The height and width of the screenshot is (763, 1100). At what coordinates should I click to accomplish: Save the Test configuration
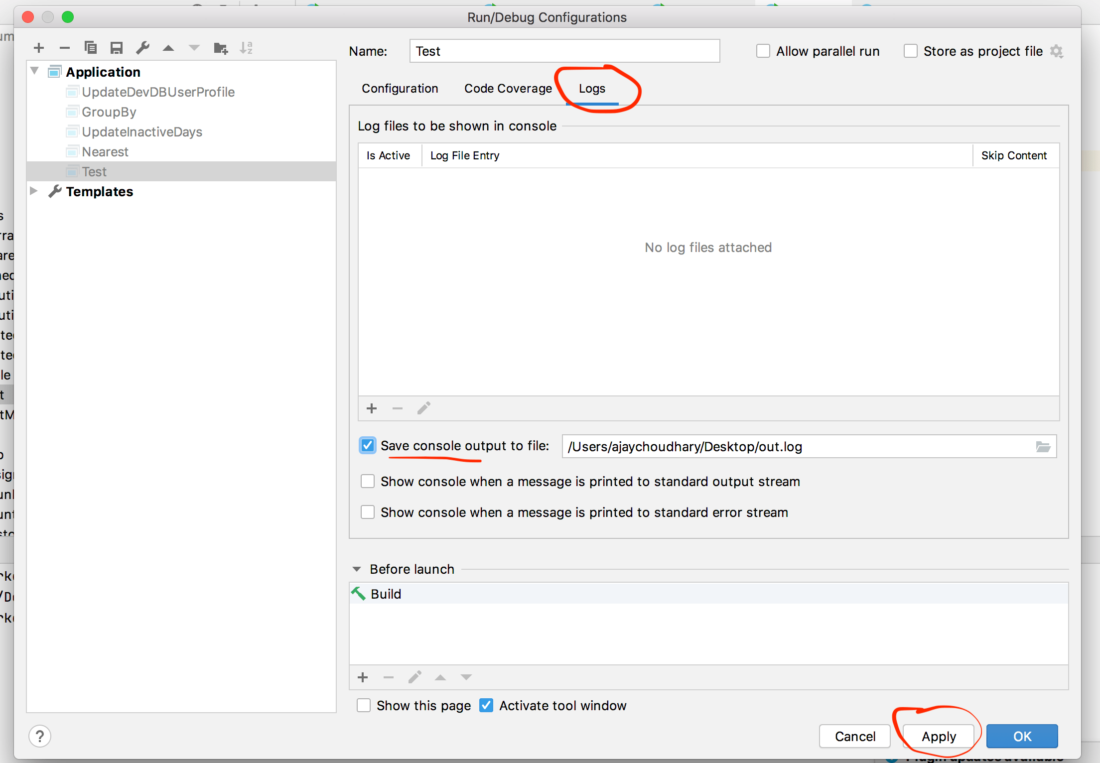coord(117,48)
